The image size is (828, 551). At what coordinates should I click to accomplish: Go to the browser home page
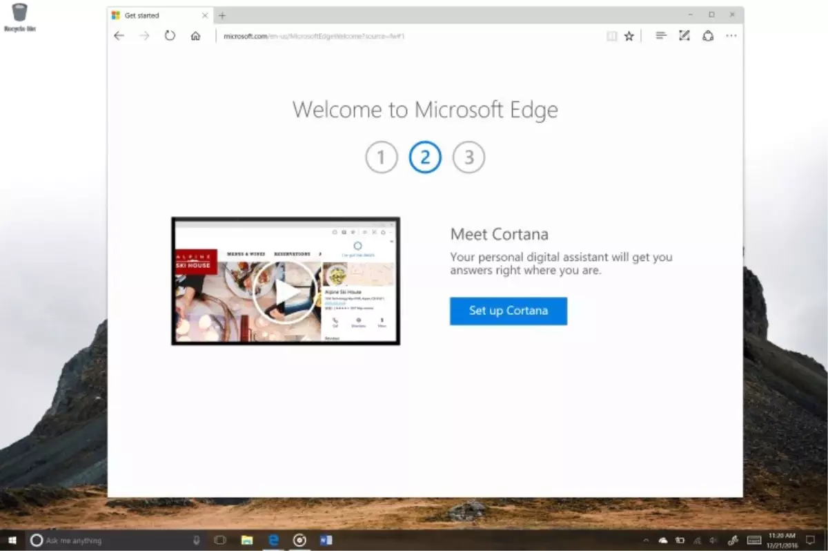point(195,36)
